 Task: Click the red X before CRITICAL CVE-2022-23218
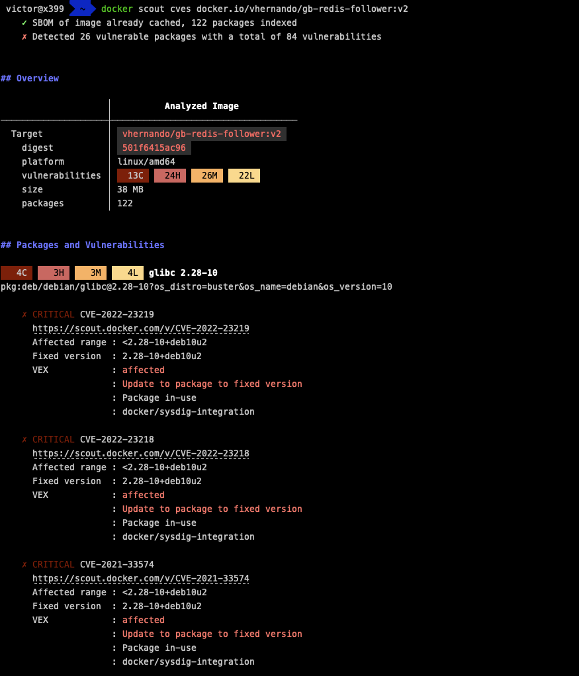[x=24, y=439]
